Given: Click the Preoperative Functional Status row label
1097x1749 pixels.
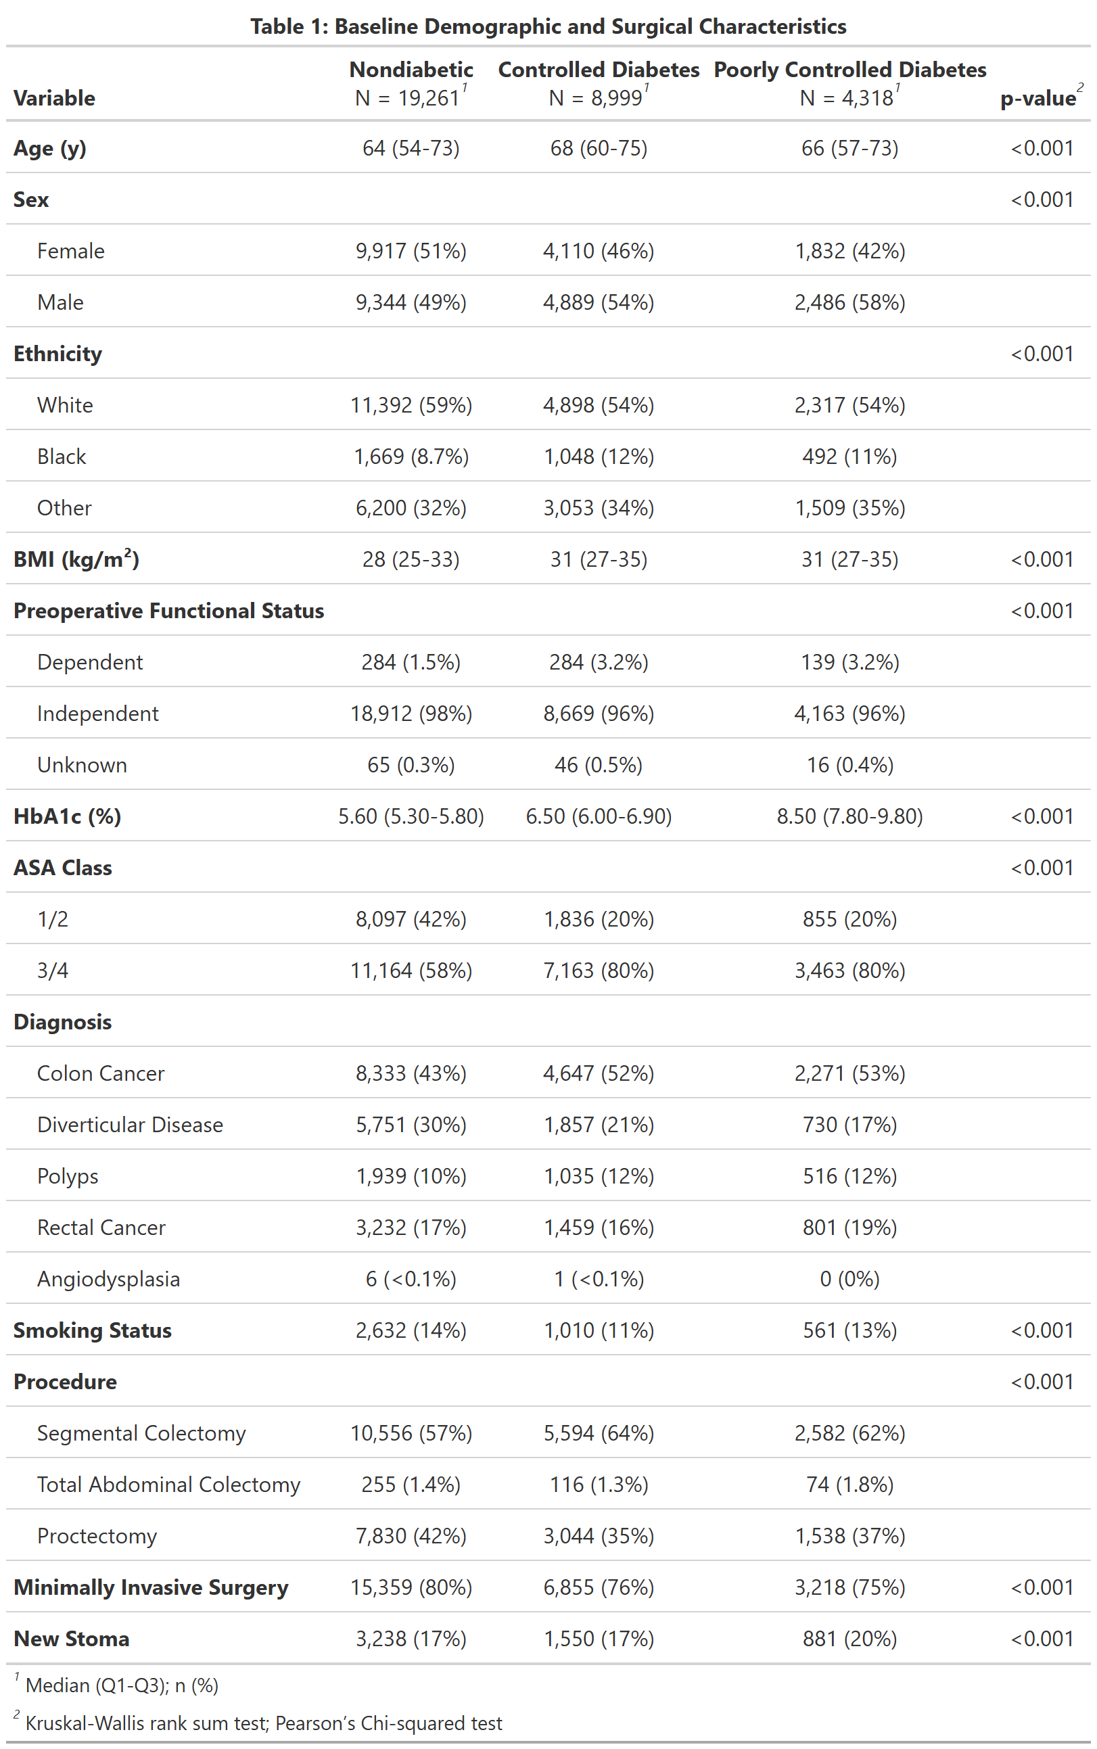Looking at the screenshot, I should pos(168,611).
